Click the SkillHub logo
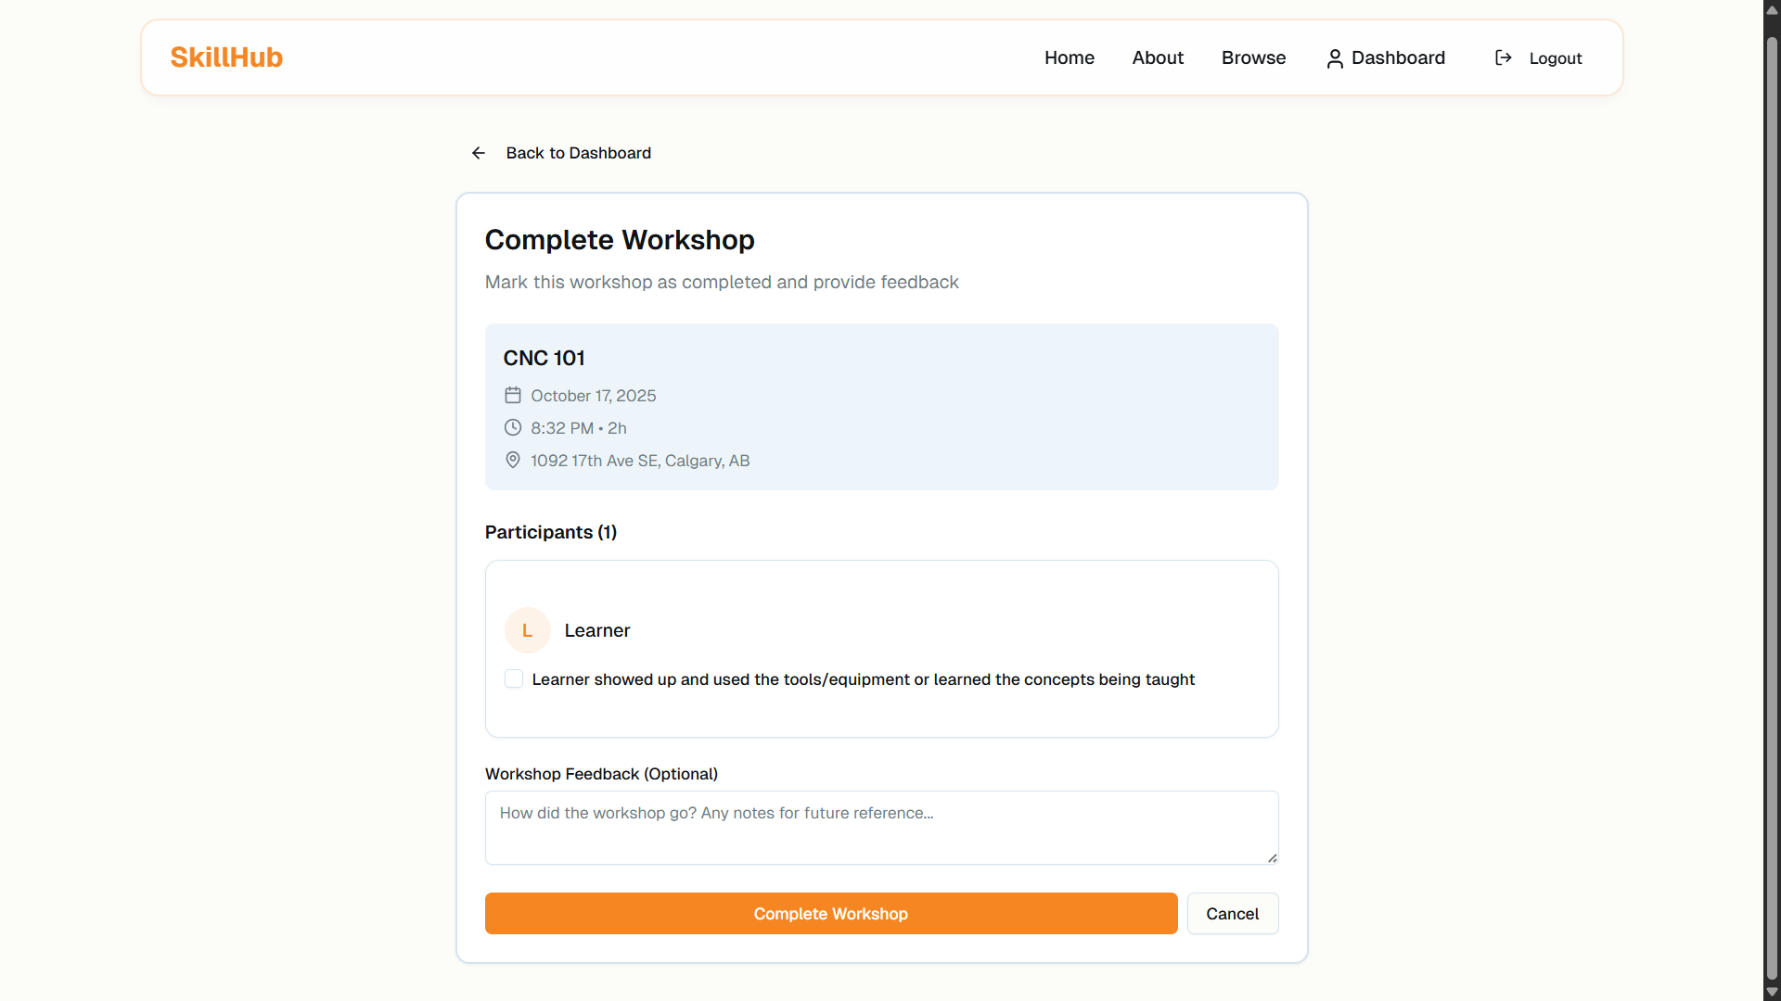This screenshot has height=1001, width=1781. click(226, 57)
